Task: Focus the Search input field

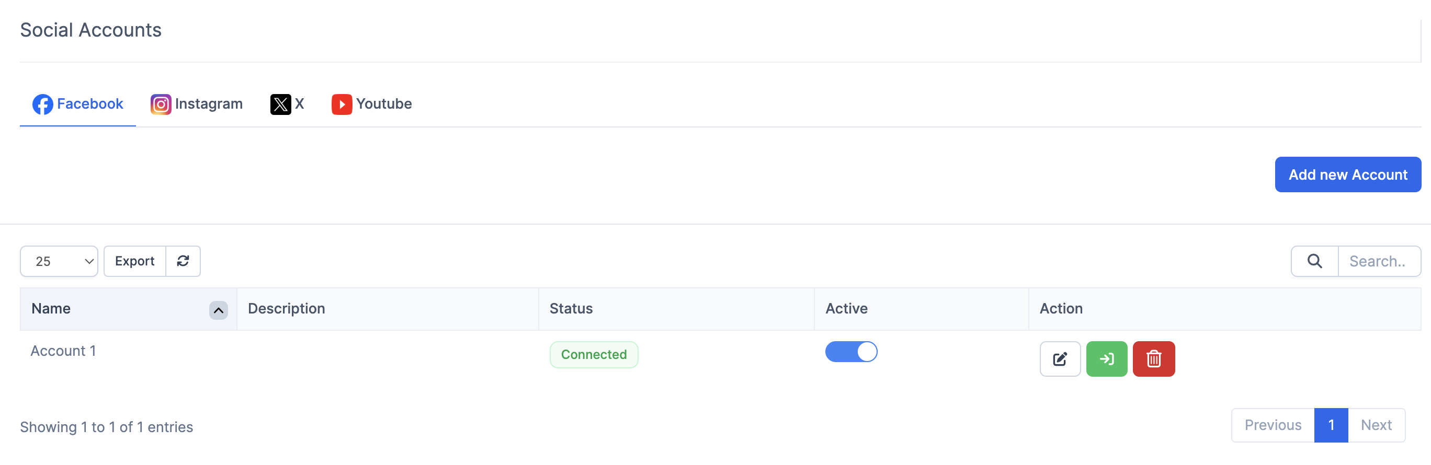Action: (x=1378, y=261)
